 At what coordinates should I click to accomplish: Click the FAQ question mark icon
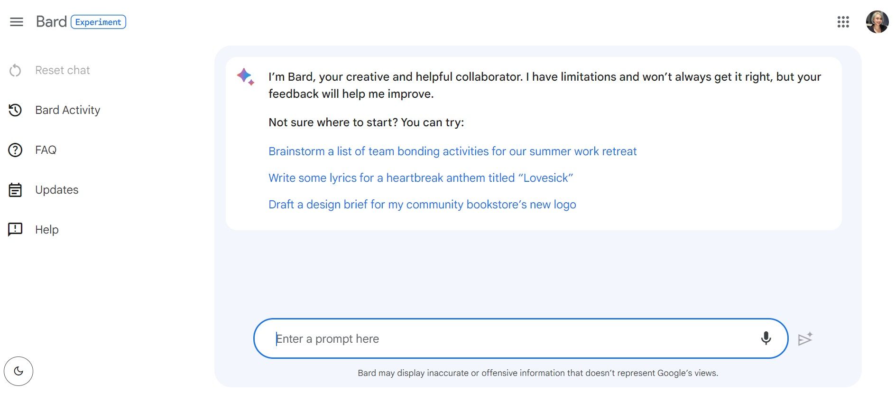tap(15, 150)
